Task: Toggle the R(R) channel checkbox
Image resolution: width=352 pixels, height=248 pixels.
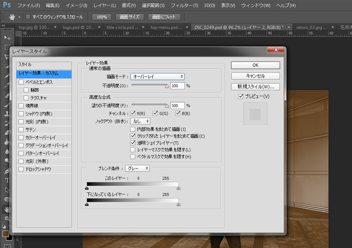Action: (133, 114)
